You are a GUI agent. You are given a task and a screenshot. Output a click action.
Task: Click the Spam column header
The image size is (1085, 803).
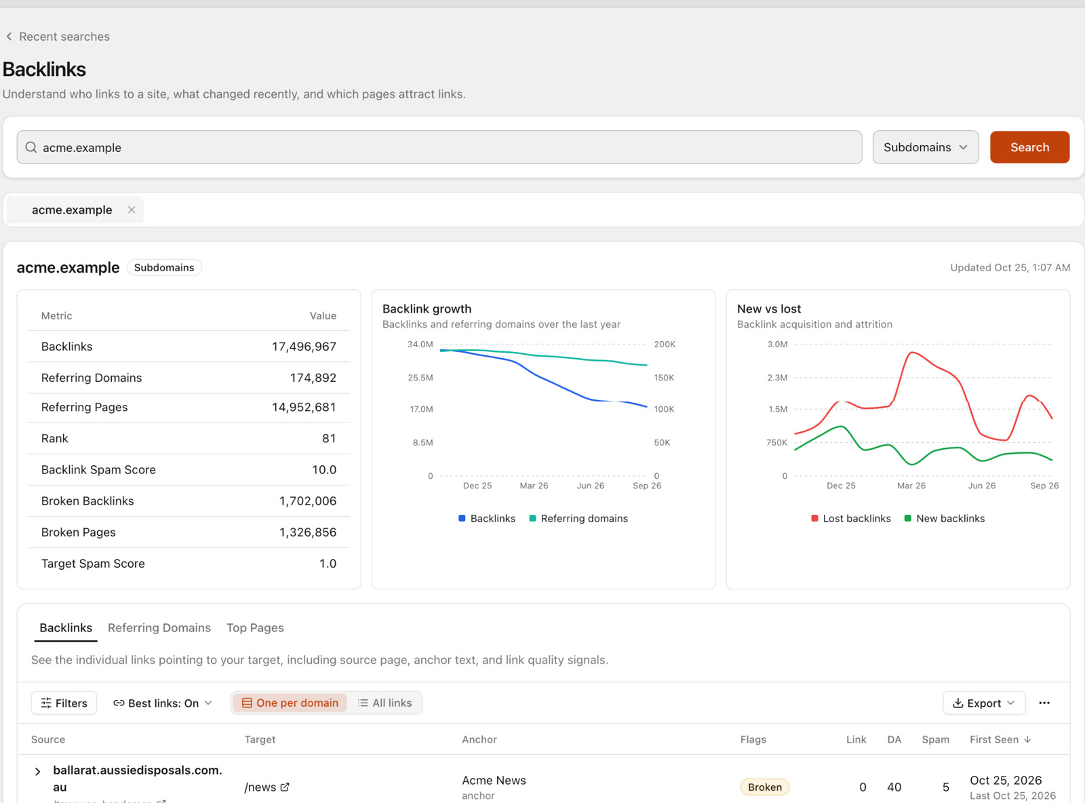click(x=935, y=740)
